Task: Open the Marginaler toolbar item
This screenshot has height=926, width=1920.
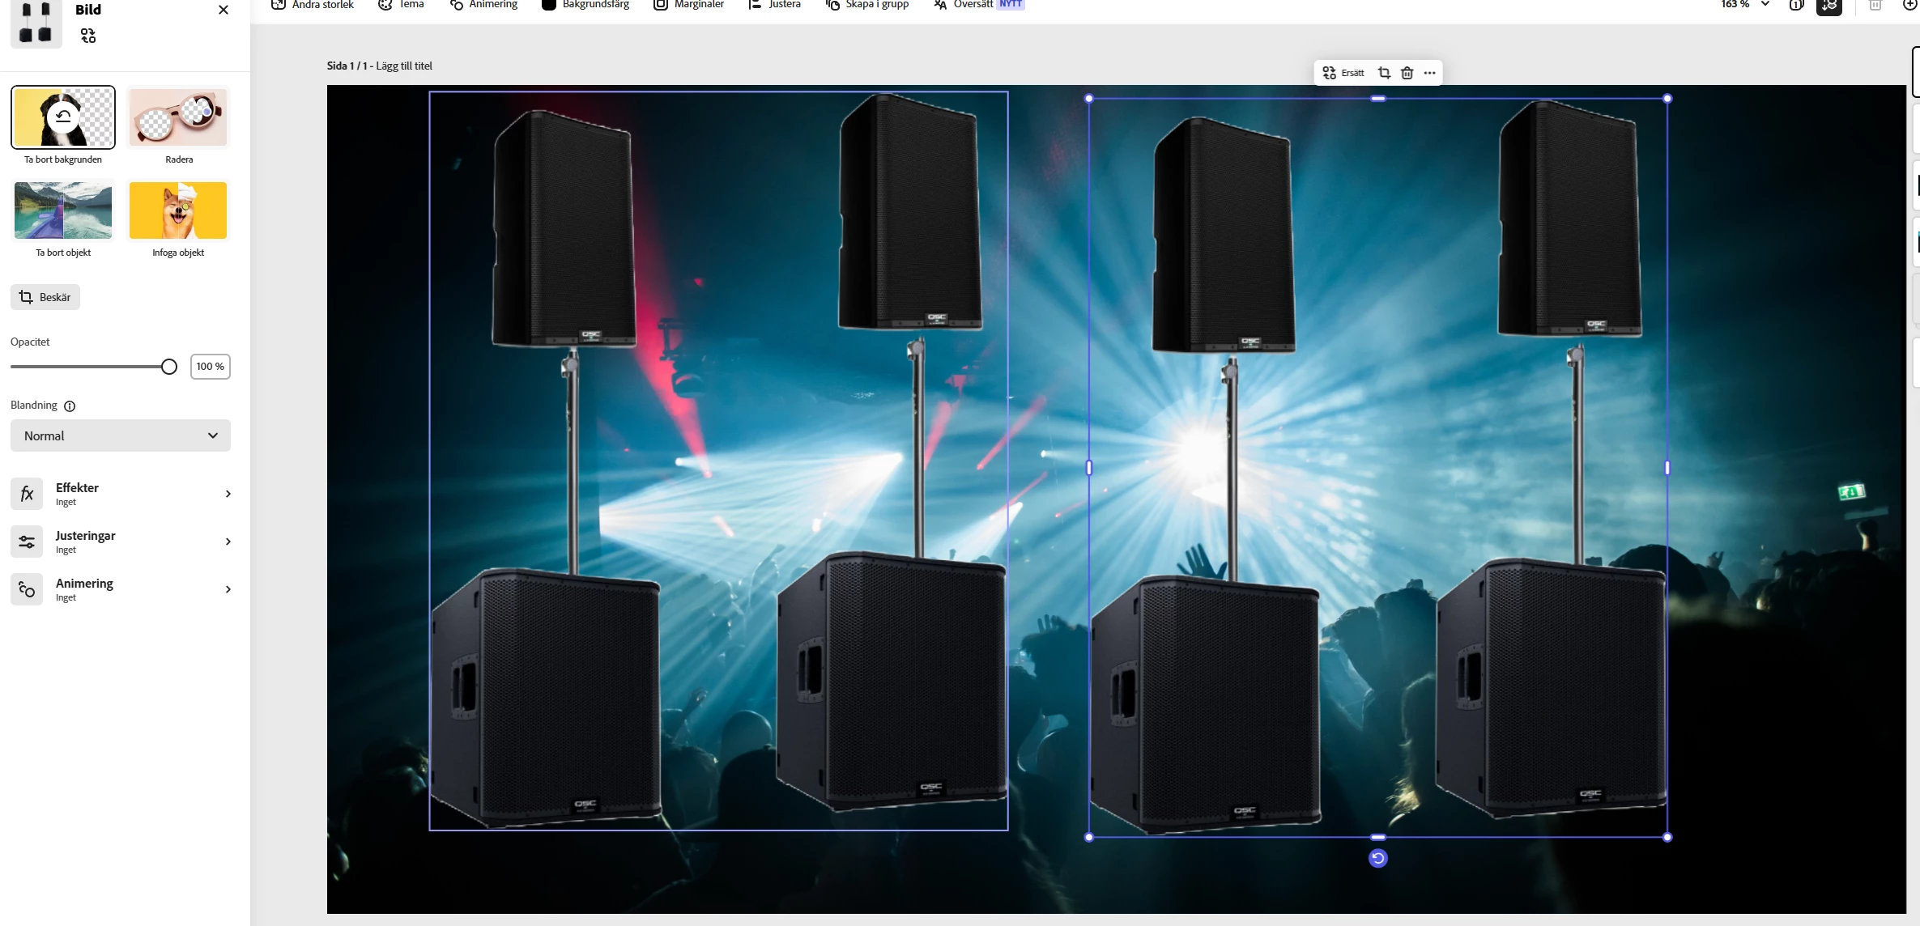Action: click(689, 5)
